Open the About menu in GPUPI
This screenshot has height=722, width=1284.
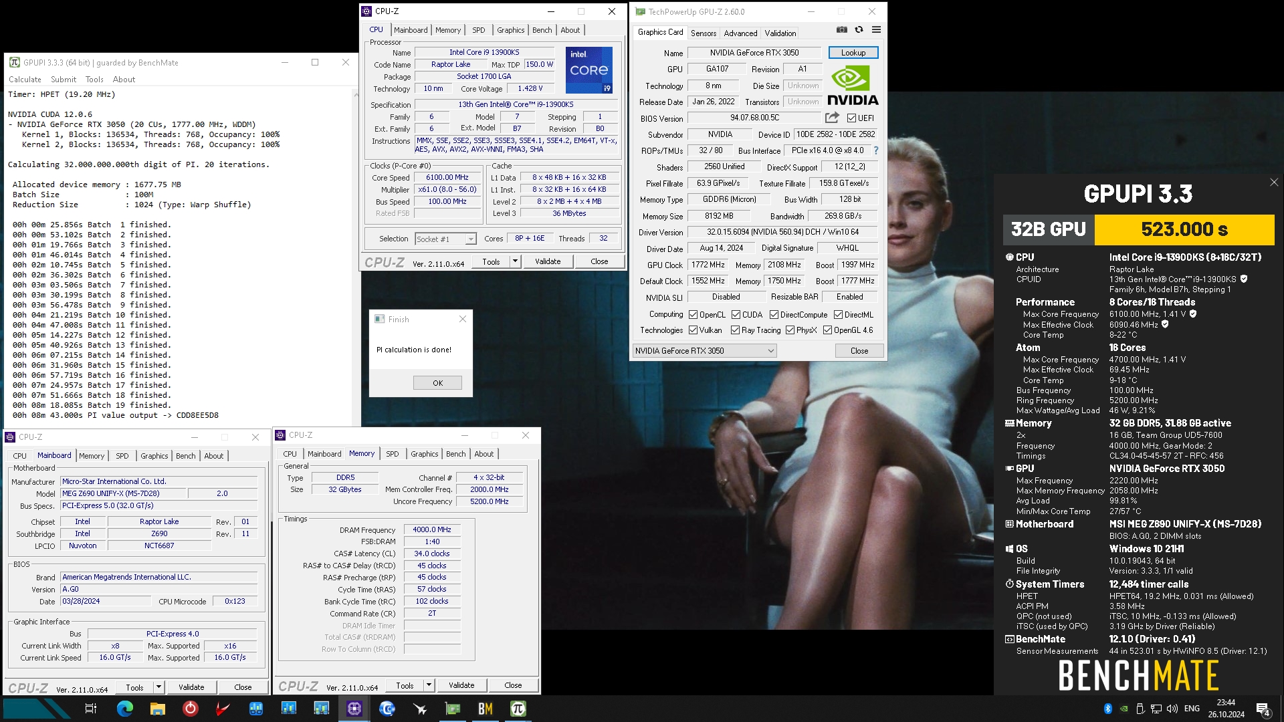(x=124, y=80)
